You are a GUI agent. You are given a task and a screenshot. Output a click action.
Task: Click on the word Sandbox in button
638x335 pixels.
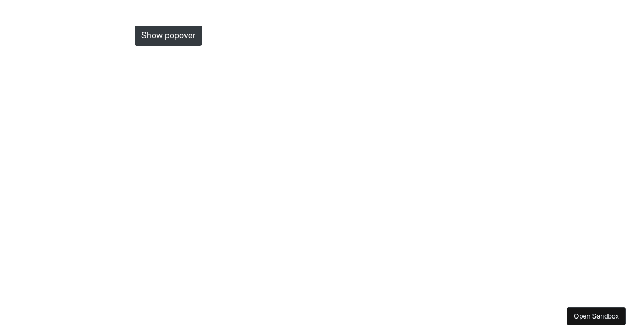pyautogui.click(x=605, y=316)
